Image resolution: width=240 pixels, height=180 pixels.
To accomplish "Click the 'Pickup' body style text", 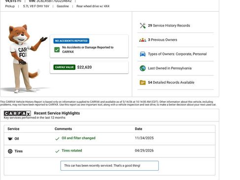I will click(10, 6).
